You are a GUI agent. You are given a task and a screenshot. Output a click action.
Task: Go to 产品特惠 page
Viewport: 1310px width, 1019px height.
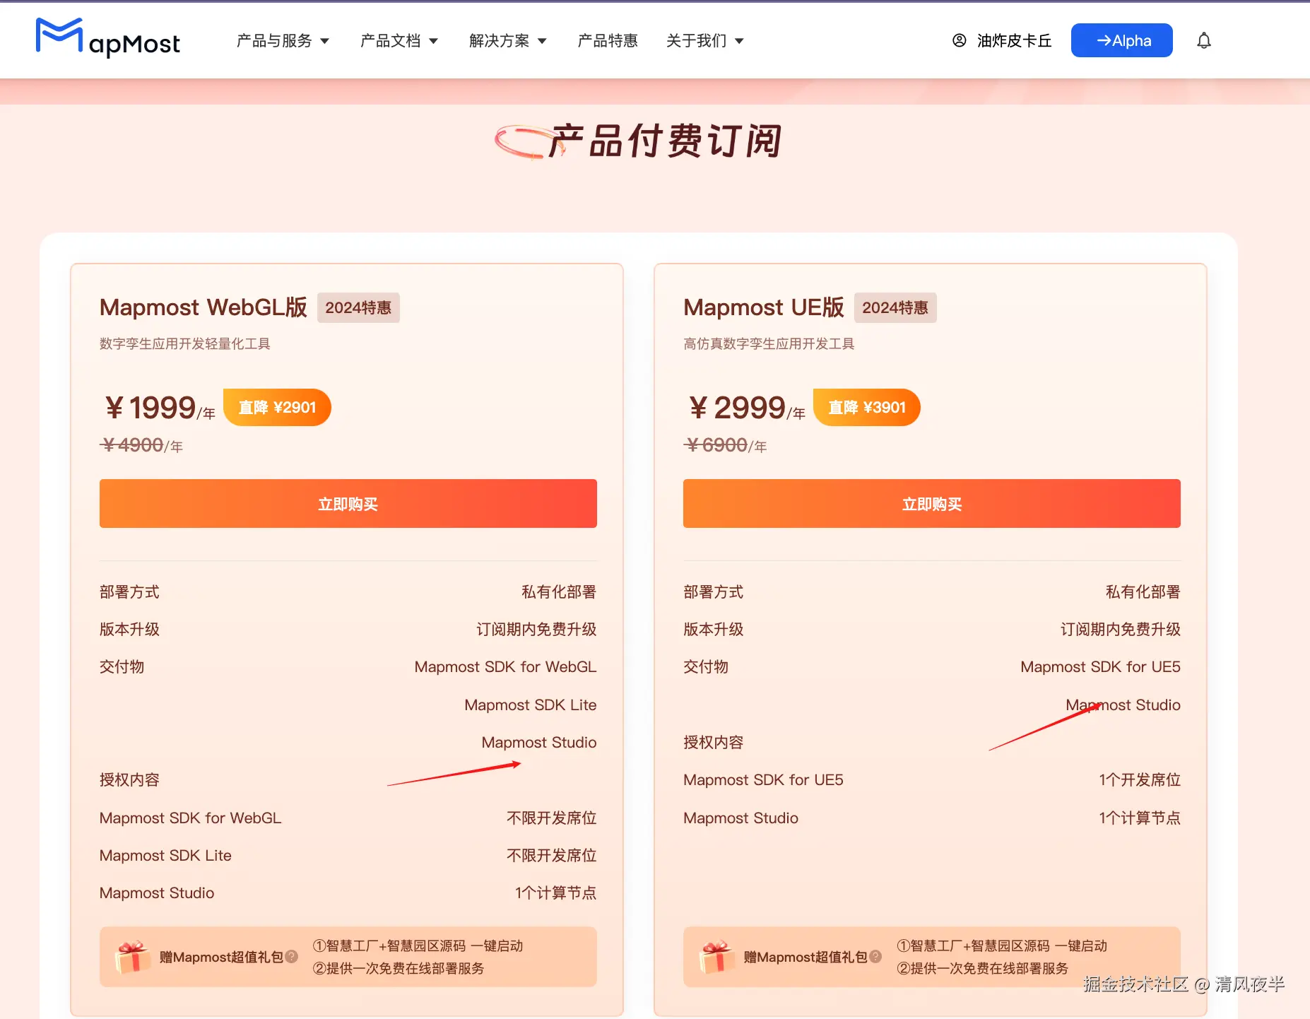[x=608, y=41]
